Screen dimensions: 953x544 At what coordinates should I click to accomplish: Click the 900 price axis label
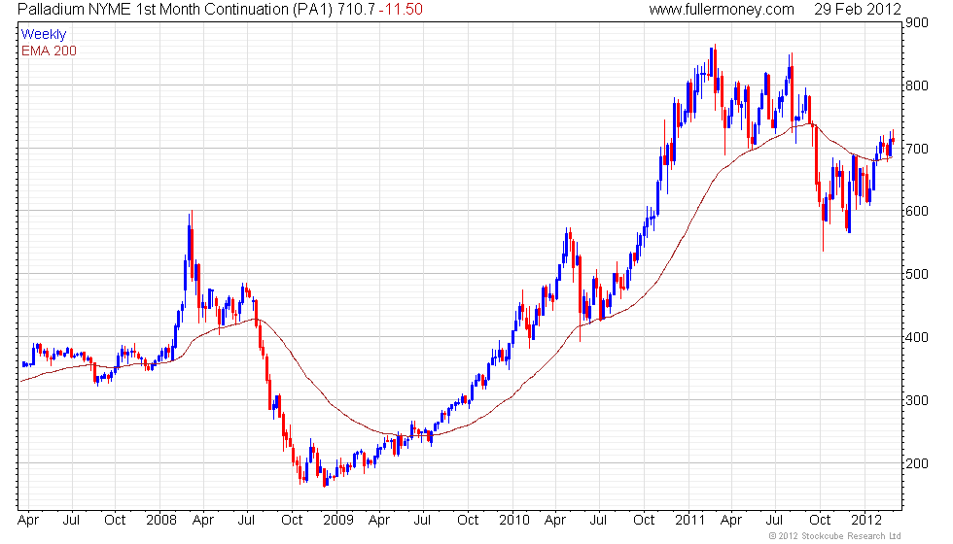pos(916,22)
